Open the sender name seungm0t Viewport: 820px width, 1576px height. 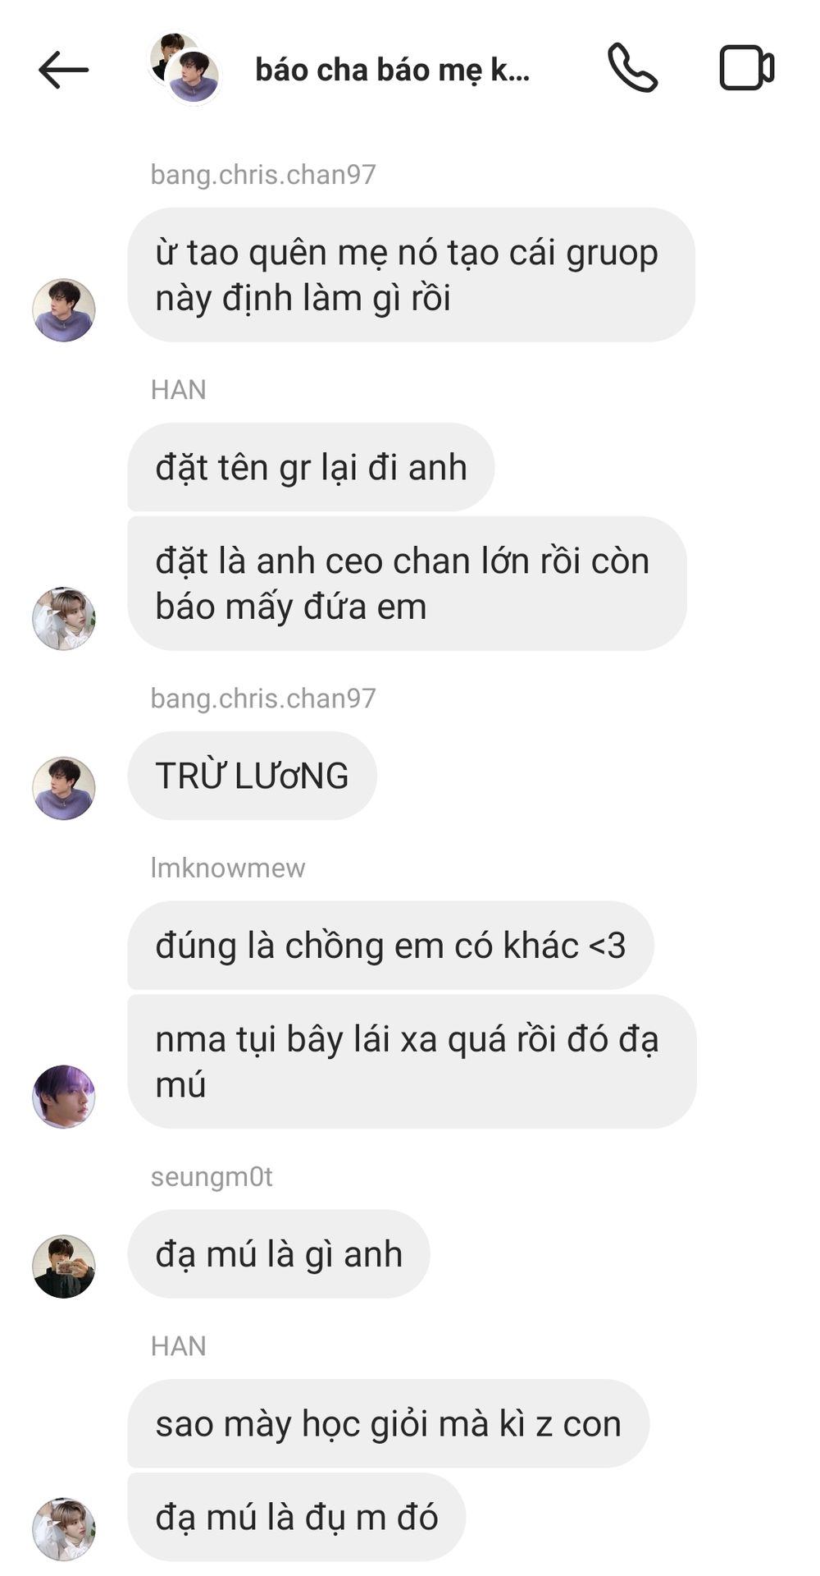coord(212,1176)
